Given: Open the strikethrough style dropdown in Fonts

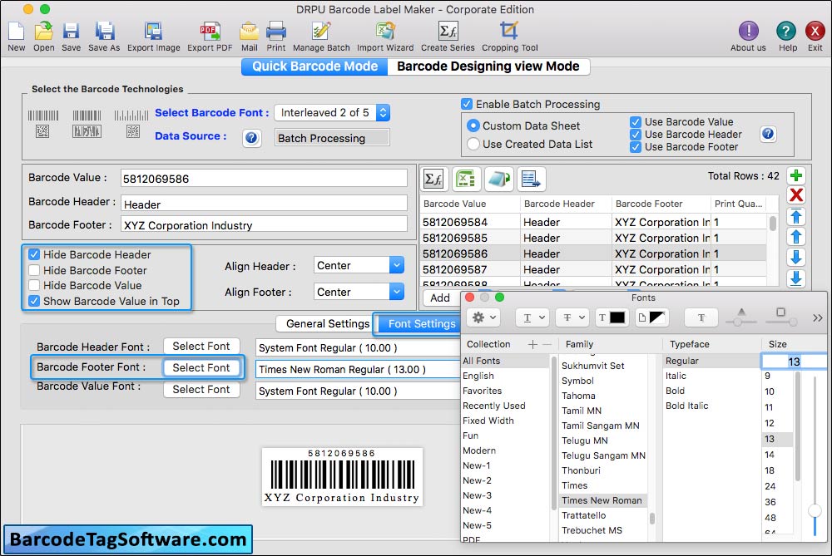Looking at the screenshot, I should coord(572,317).
